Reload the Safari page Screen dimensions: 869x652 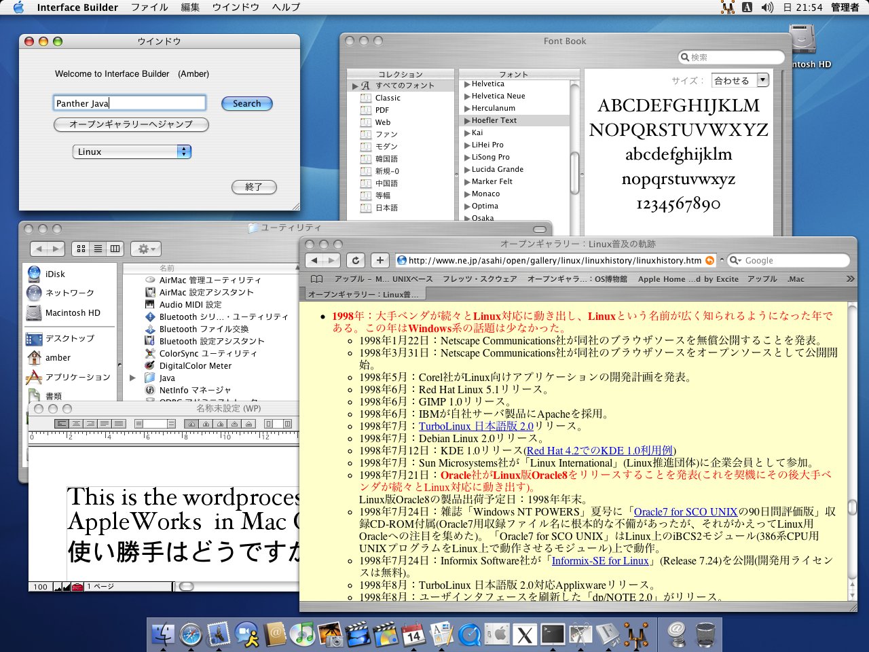coord(356,260)
